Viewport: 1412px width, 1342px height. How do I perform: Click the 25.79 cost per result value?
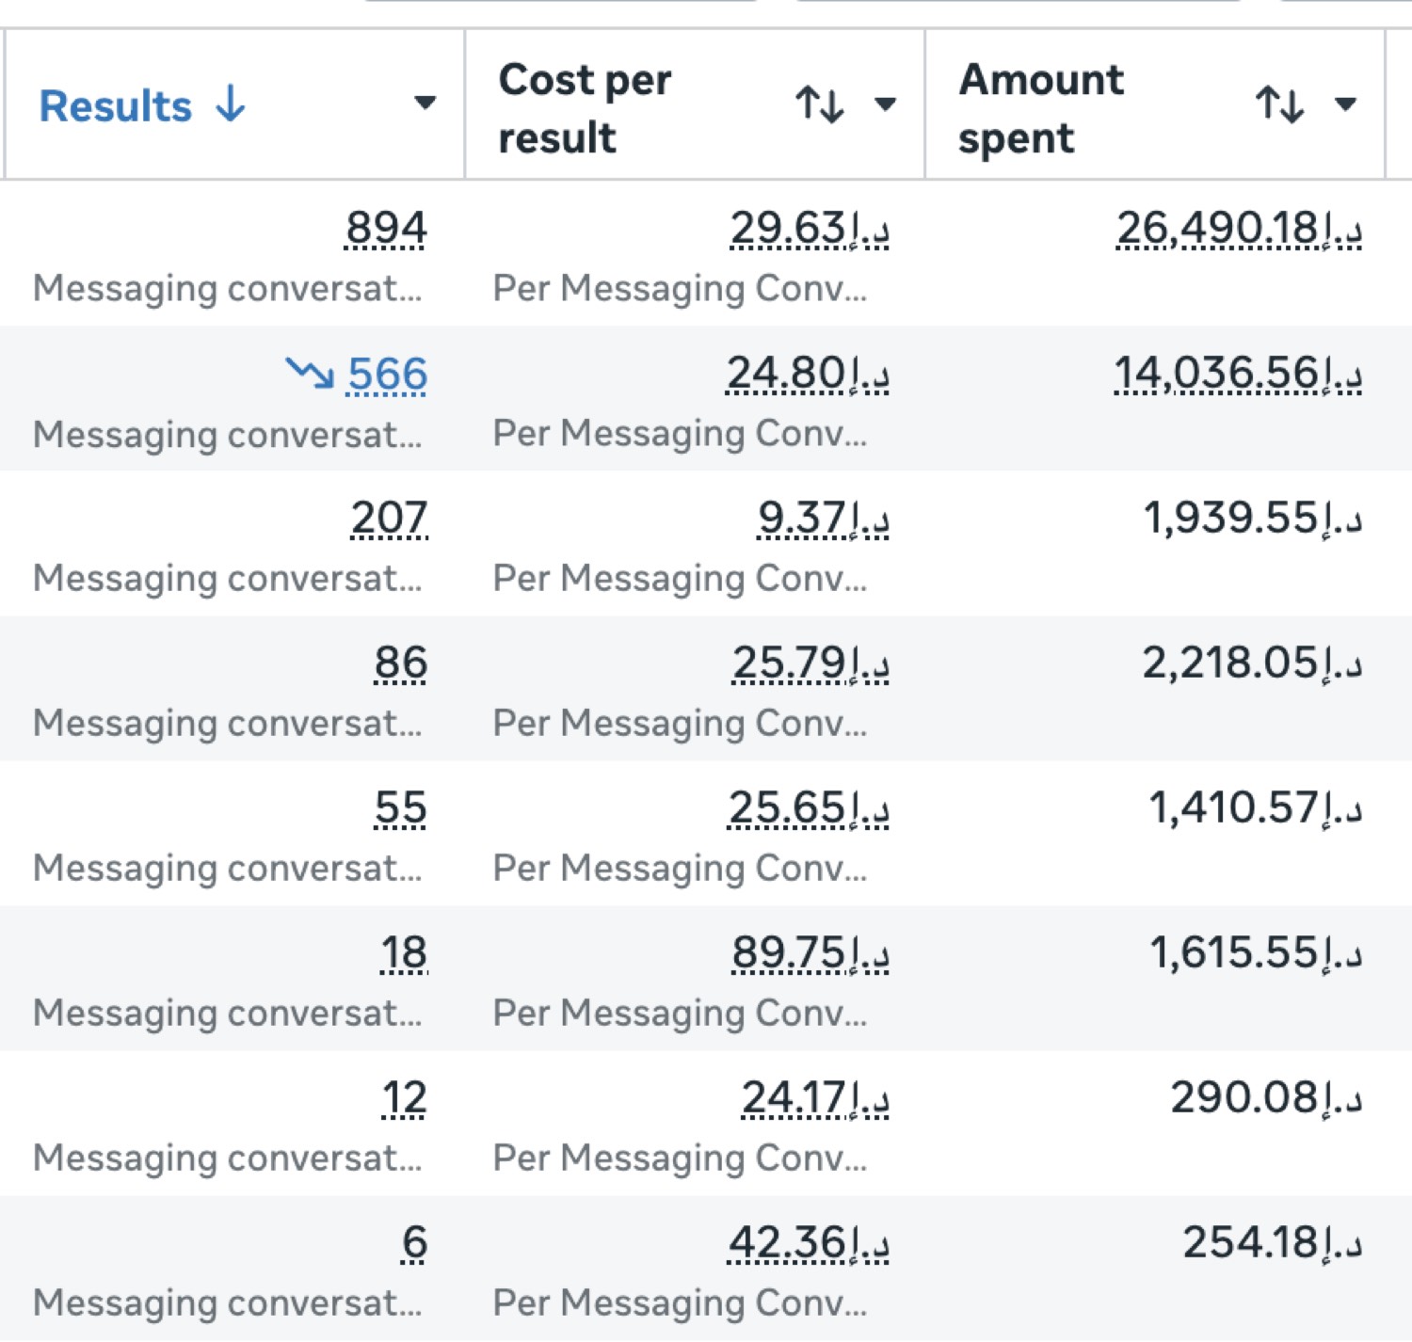(x=810, y=663)
